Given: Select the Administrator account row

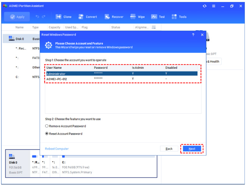Looking at the screenshot, I should (121, 74).
